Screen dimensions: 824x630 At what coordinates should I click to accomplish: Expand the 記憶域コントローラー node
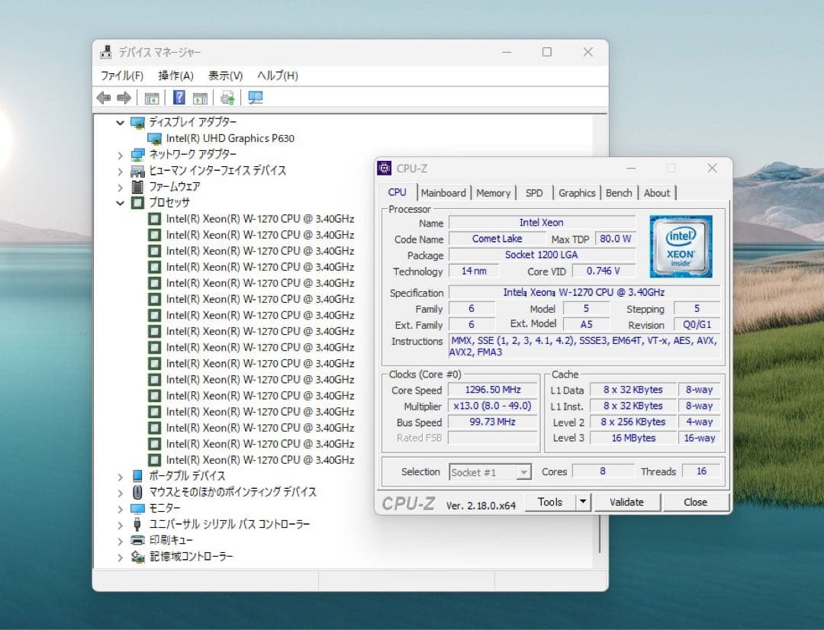pos(120,557)
